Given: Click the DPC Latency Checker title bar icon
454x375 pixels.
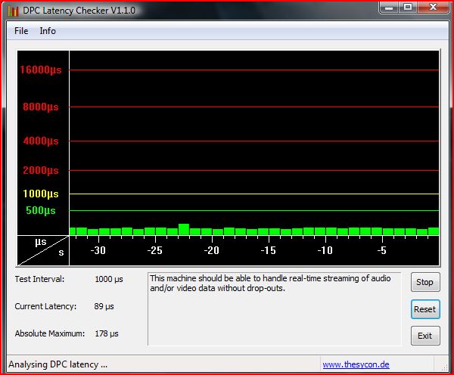Looking at the screenshot, I should [x=12, y=11].
